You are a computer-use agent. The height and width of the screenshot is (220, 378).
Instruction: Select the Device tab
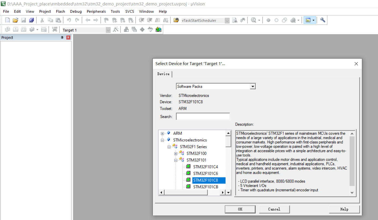[164, 74]
